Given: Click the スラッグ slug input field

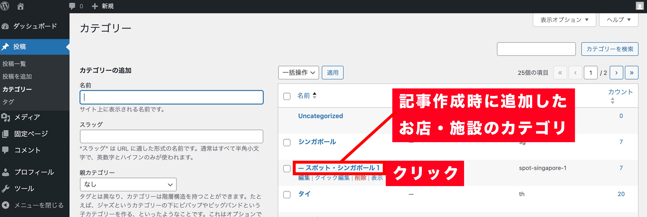Looking at the screenshot, I should pos(172,136).
